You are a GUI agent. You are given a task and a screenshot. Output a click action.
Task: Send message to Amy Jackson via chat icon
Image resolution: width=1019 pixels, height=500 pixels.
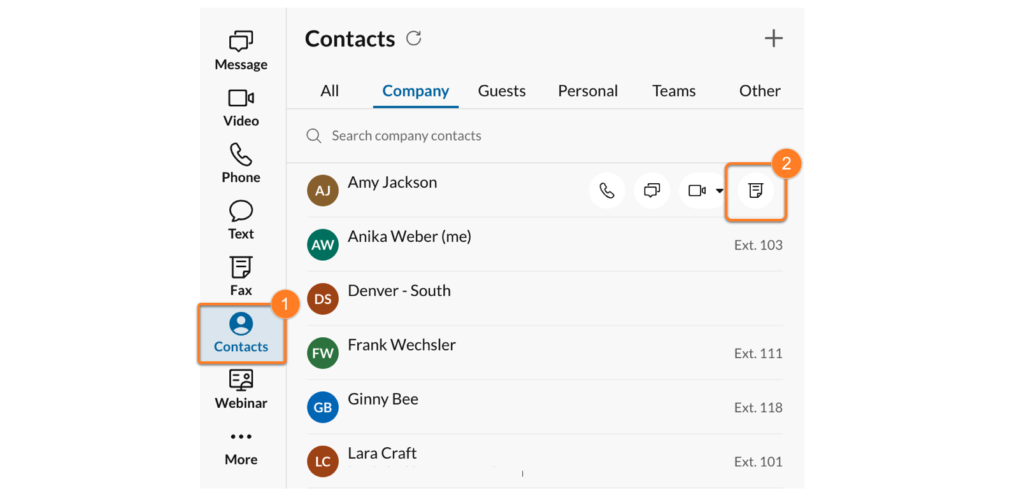652,190
